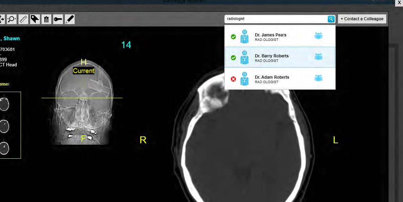Click the Contact a Colleague button
Screen dimensions: 403x202
(362, 19)
